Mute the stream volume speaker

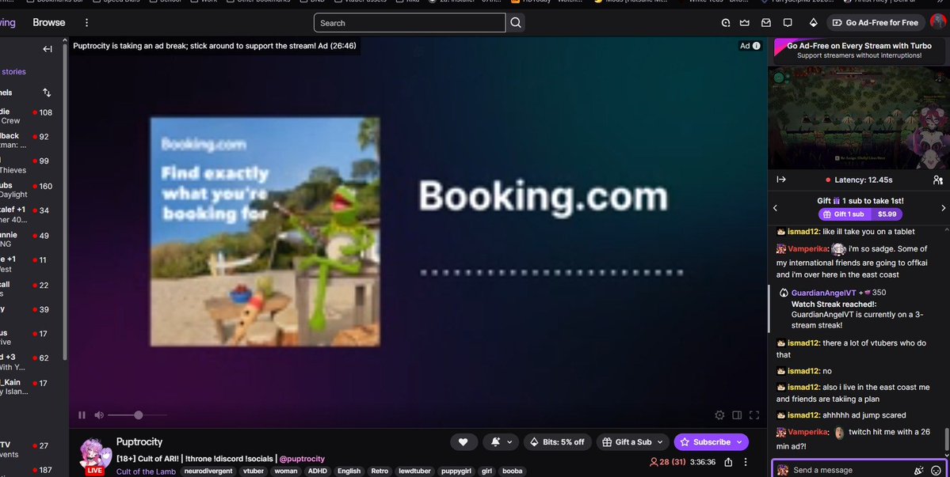point(99,415)
